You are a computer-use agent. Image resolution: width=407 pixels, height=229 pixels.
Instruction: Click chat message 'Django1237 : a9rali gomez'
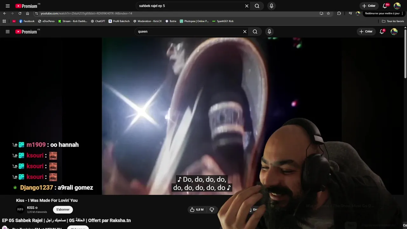53,188
